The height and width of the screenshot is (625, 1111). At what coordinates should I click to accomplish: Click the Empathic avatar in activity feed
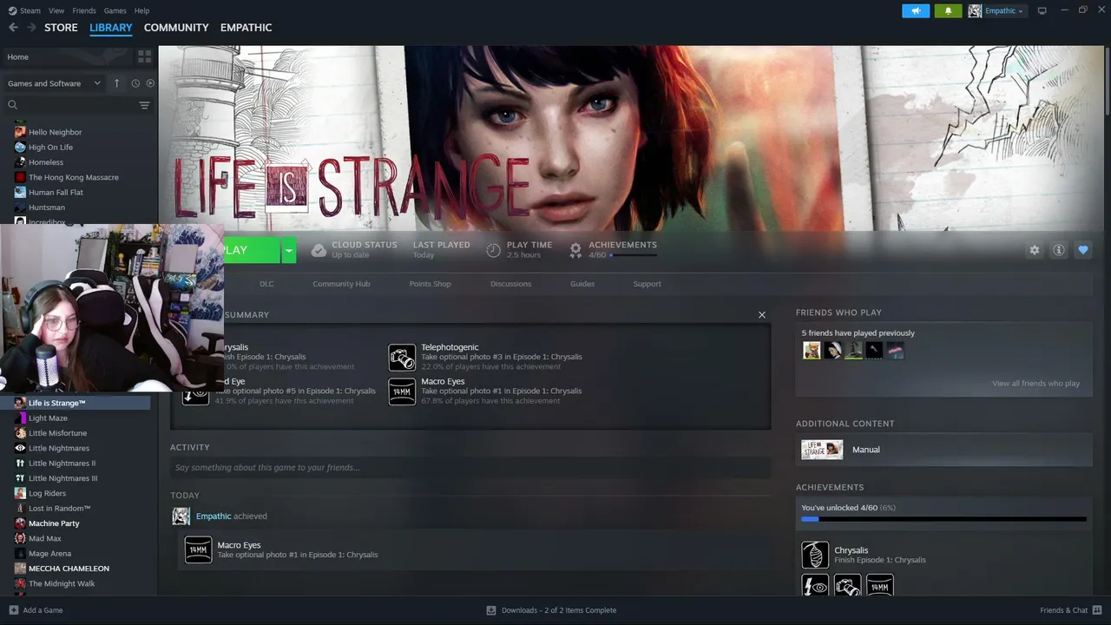[x=181, y=516]
